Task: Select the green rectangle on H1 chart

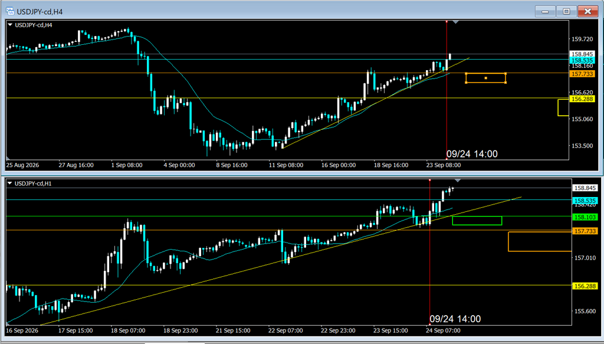Action: click(x=477, y=221)
